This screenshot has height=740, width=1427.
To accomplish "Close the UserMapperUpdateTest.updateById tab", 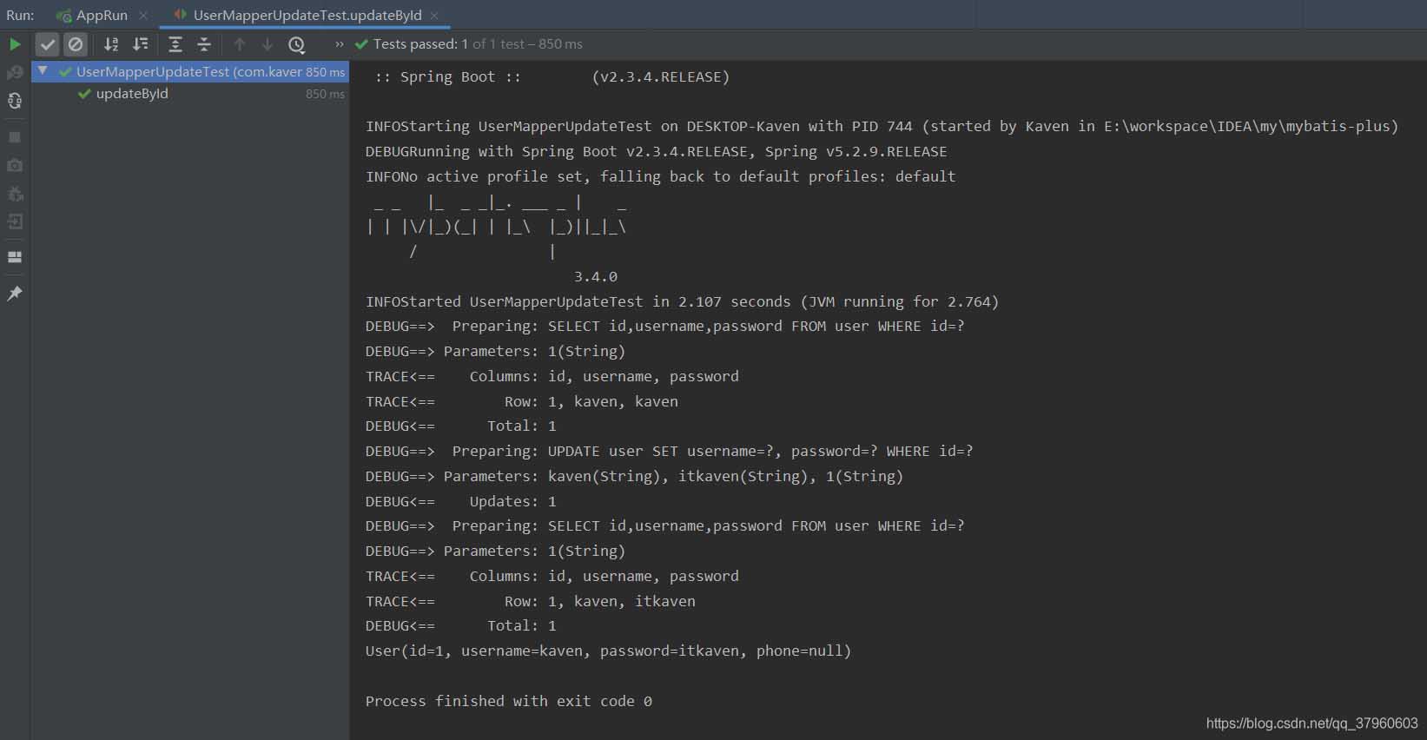I will coord(434,15).
